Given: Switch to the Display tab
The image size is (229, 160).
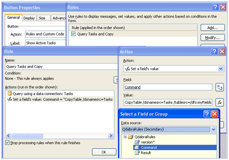Looking at the screenshot, I should pyautogui.click(x=29, y=18).
